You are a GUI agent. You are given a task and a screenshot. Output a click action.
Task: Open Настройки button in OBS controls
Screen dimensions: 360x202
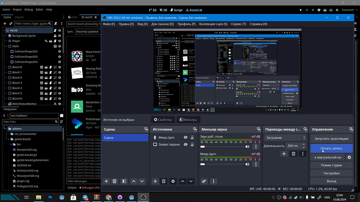coord(331,173)
